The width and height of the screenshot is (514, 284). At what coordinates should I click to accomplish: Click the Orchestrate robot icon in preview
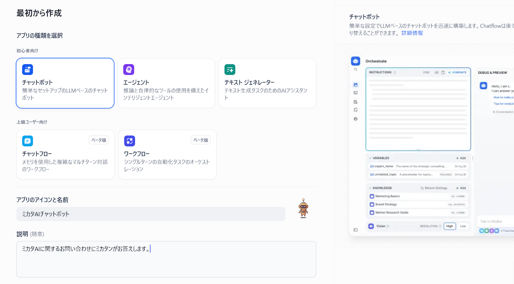(x=356, y=61)
